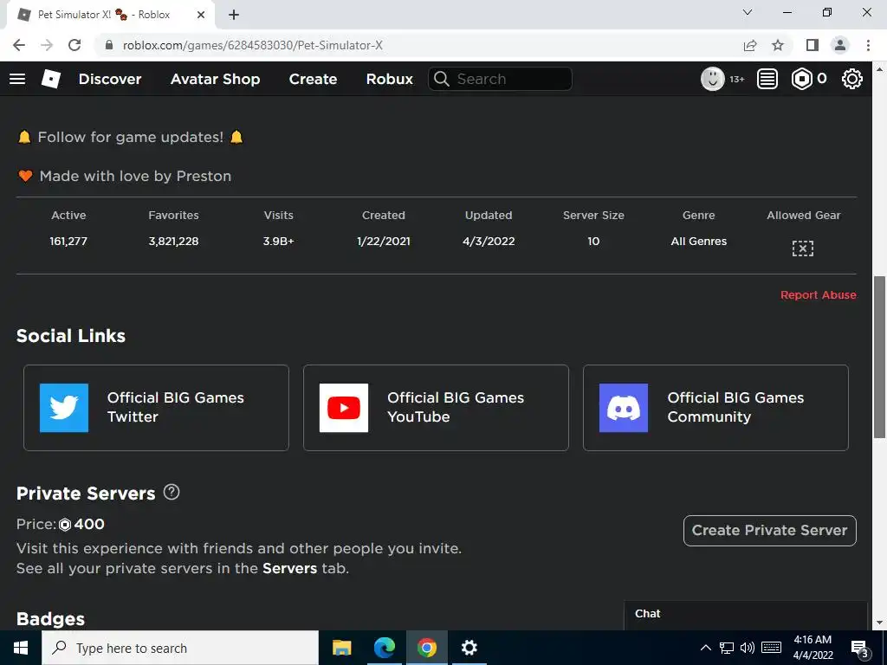Open Chrome three-dot menu
The height and width of the screenshot is (665, 887).
868,45
